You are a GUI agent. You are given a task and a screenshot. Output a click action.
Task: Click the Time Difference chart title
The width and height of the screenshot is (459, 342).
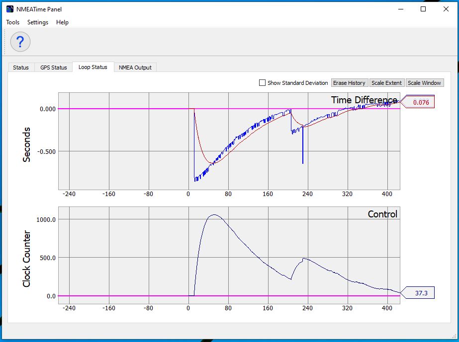364,100
